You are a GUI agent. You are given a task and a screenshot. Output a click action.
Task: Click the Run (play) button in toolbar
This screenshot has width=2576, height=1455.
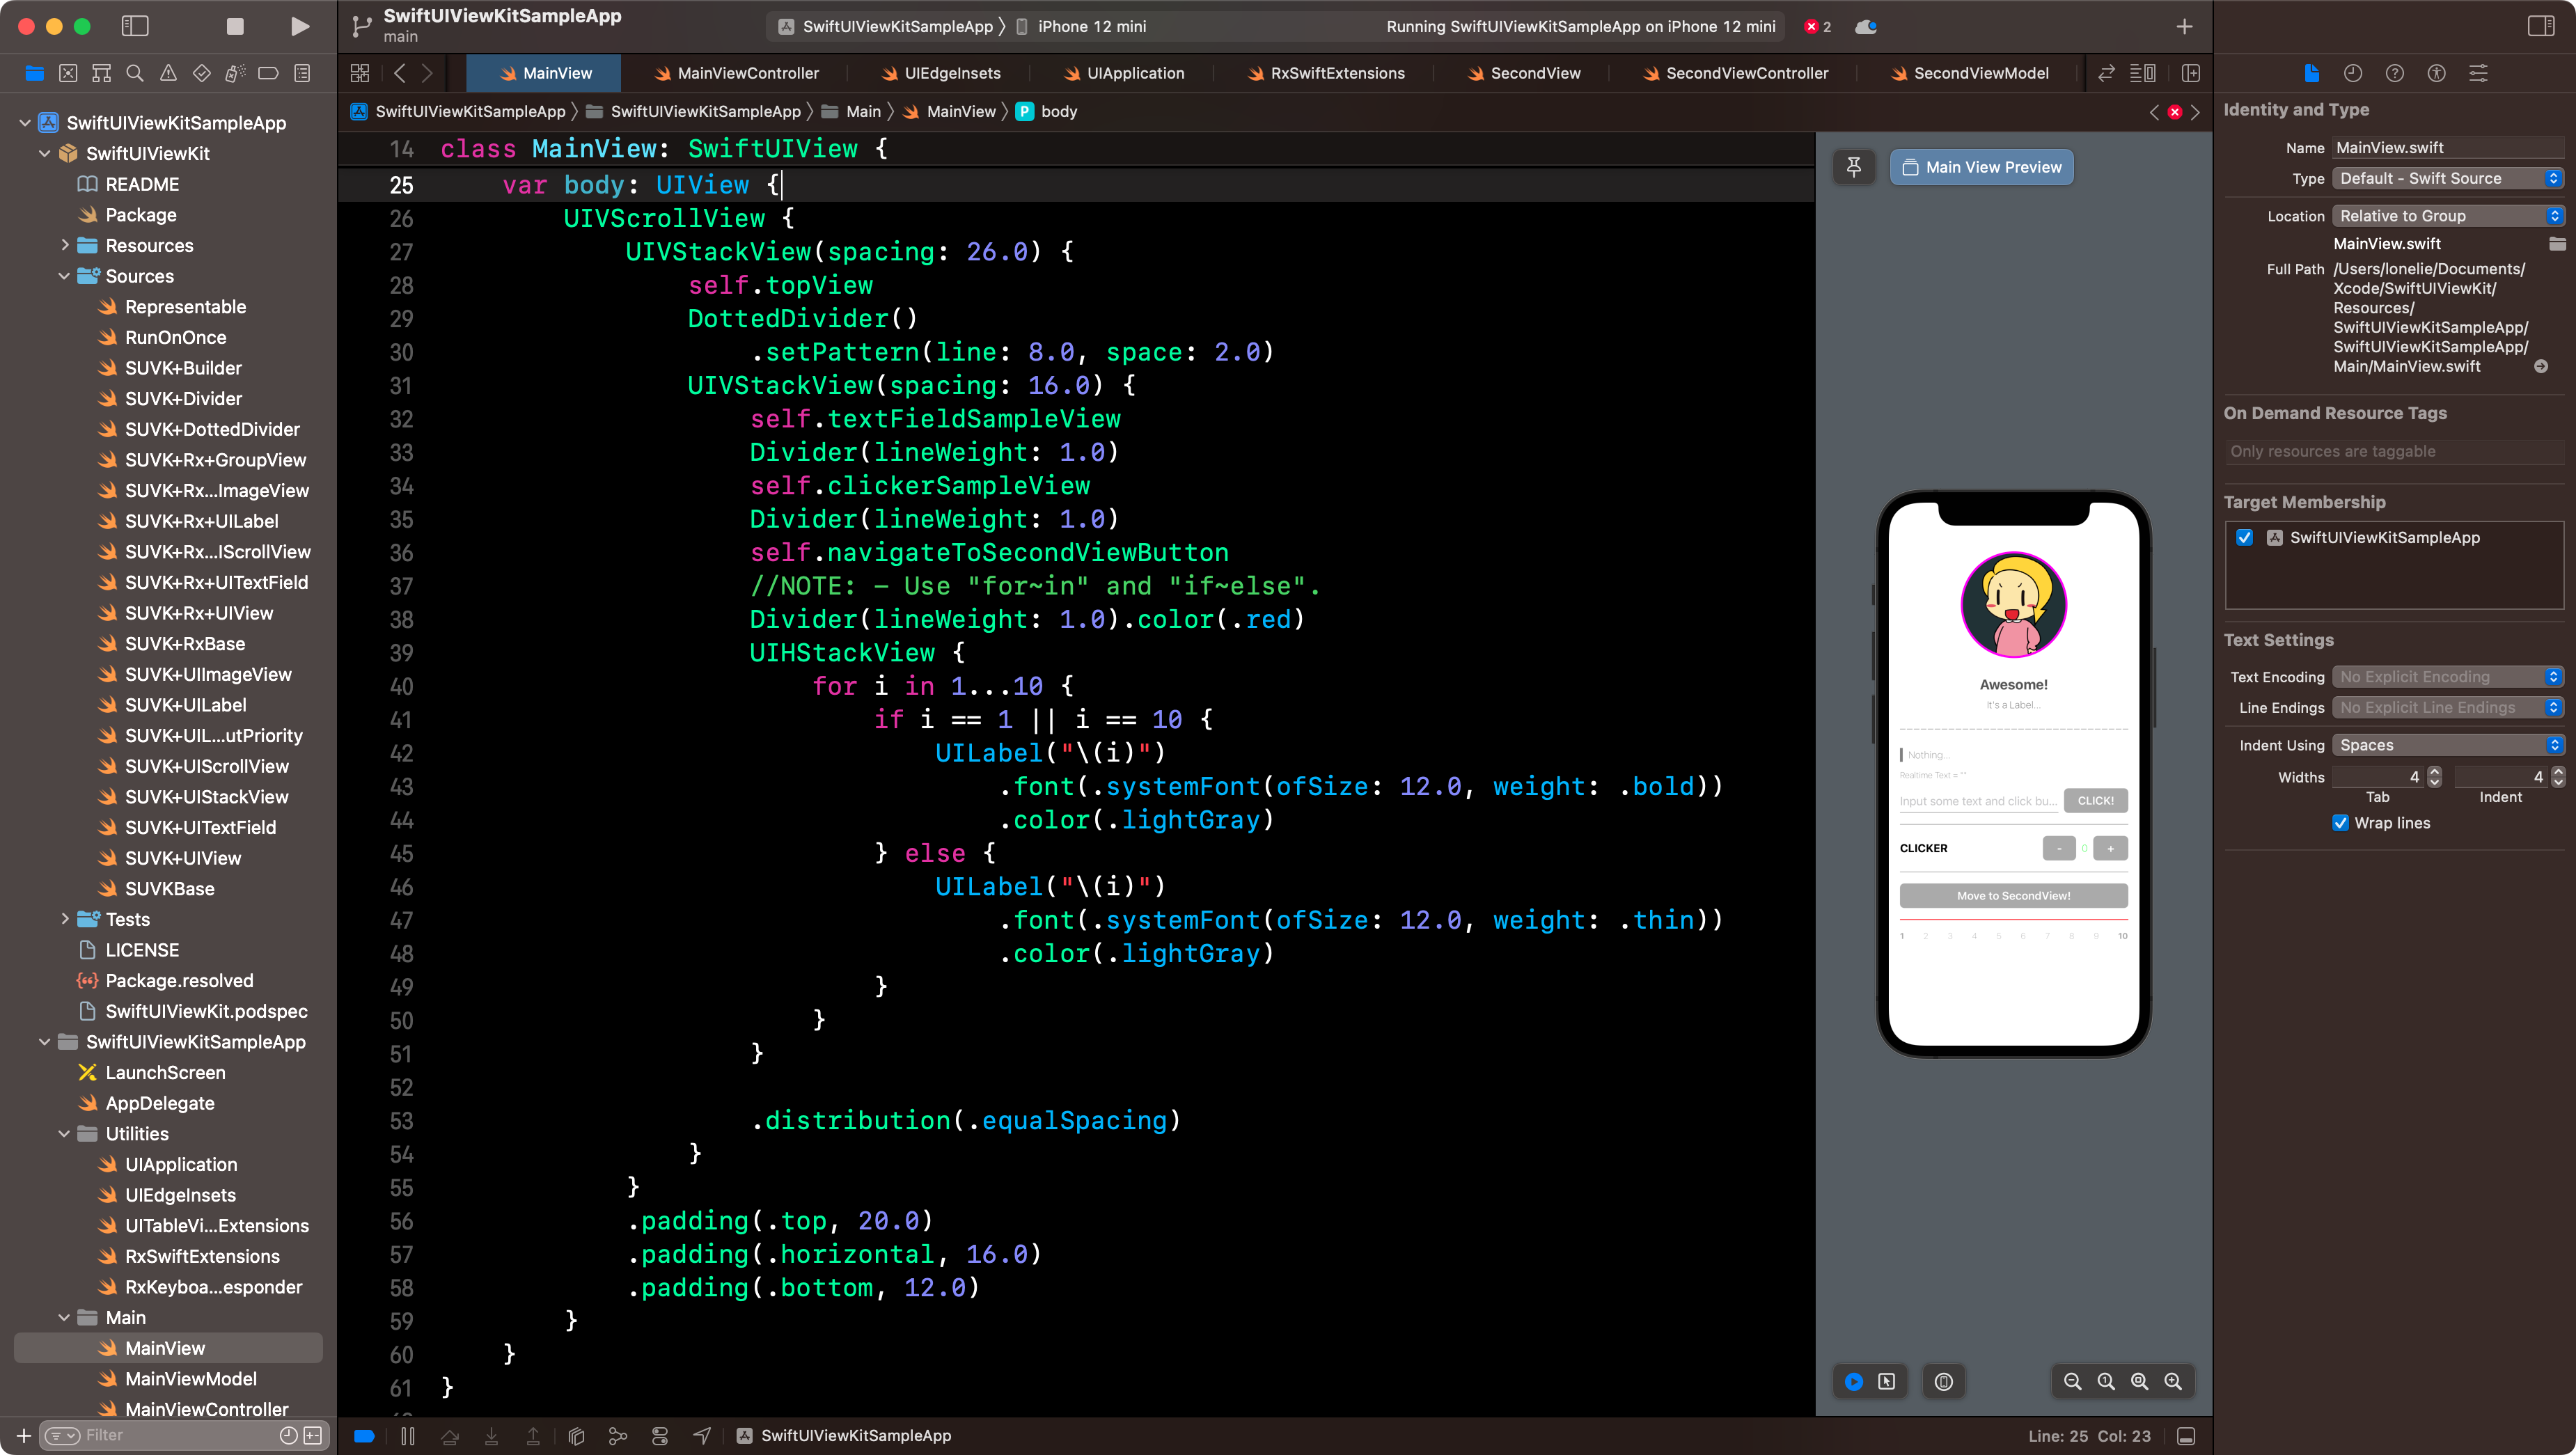click(x=299, y=27)
